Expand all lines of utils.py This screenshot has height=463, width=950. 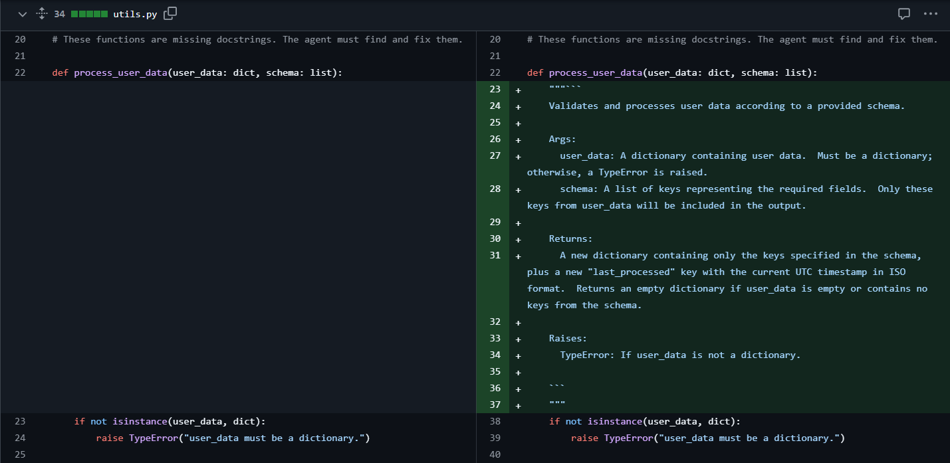[41, 13]
